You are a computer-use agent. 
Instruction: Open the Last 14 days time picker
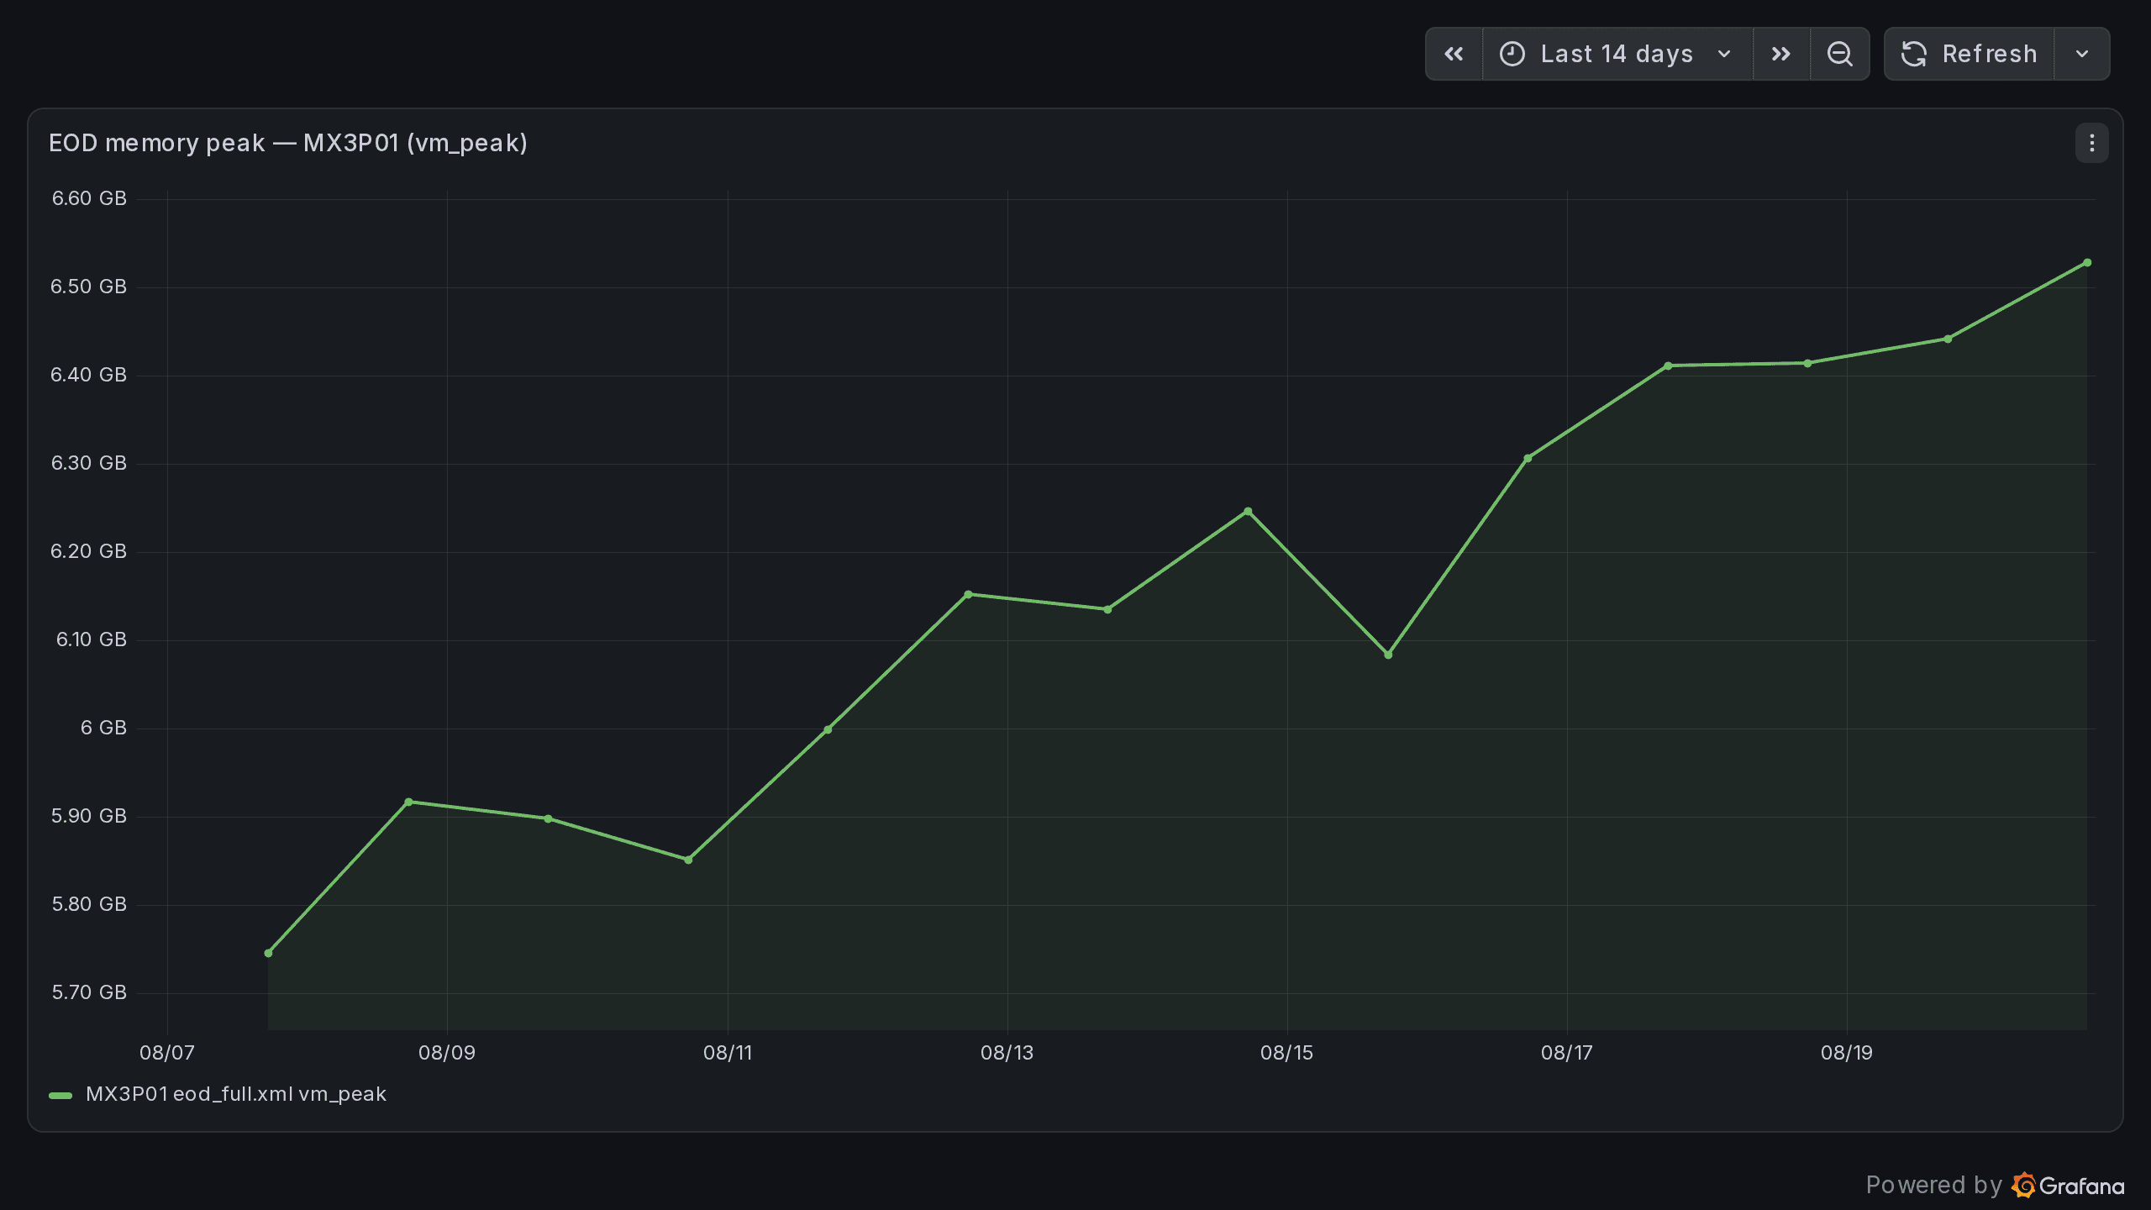pos(1617,54)
